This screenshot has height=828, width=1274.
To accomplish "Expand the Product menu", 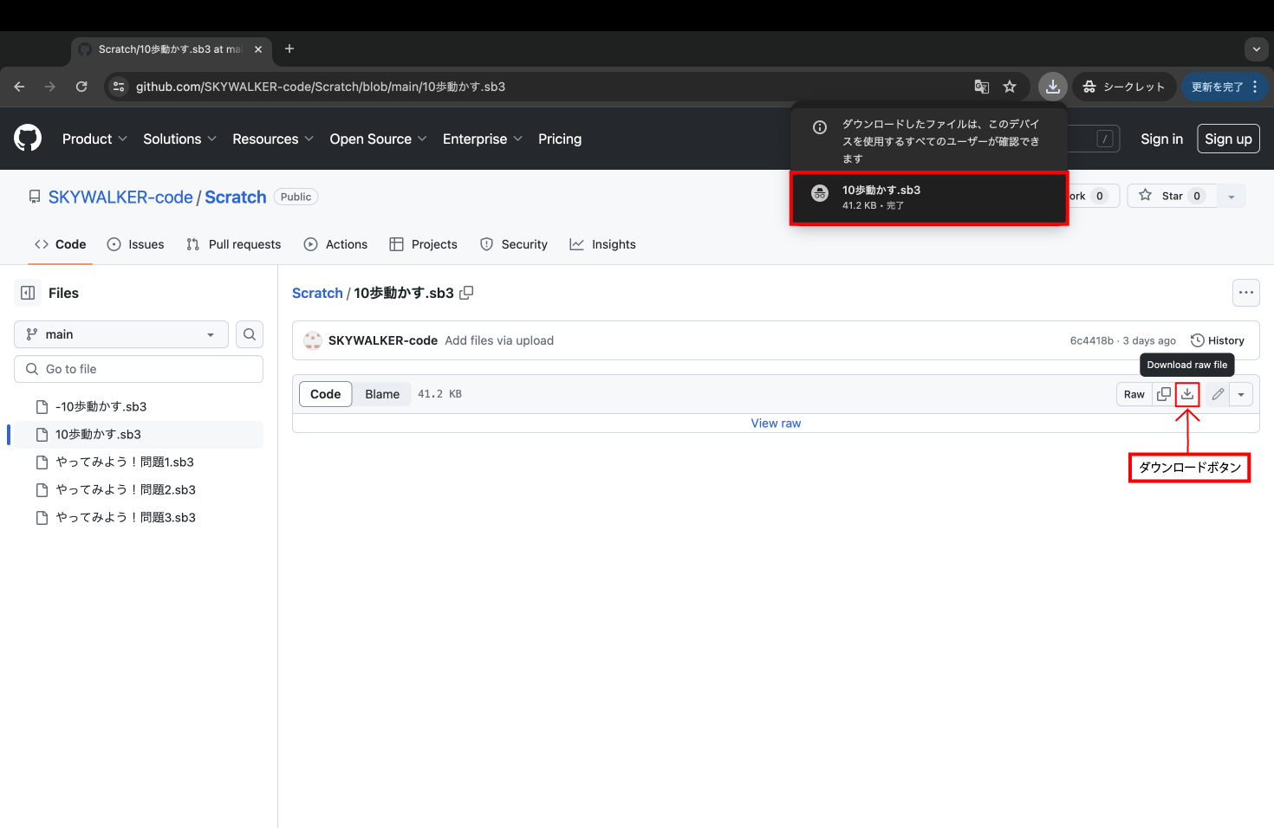I will coord(94,139).
